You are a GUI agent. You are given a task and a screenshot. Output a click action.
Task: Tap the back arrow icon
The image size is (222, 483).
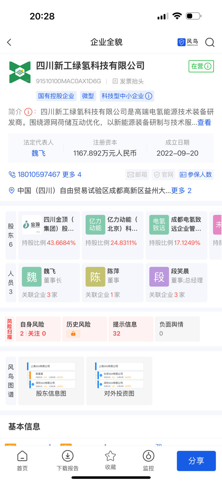pyautogui.click(x=9, y=42)
